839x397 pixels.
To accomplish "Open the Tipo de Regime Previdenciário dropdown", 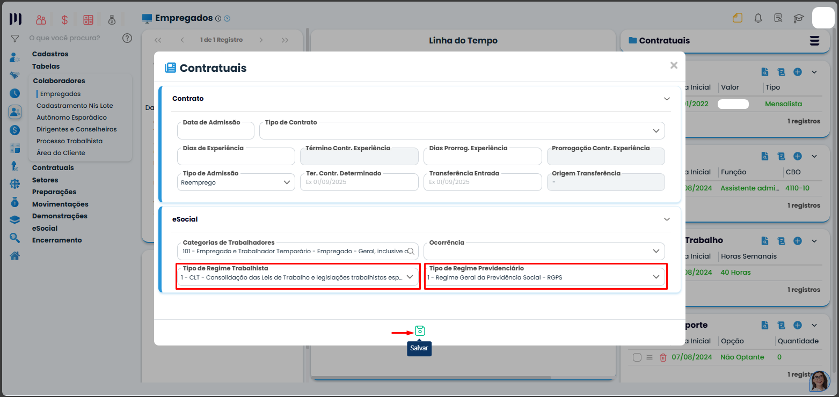I will (544, 277).
